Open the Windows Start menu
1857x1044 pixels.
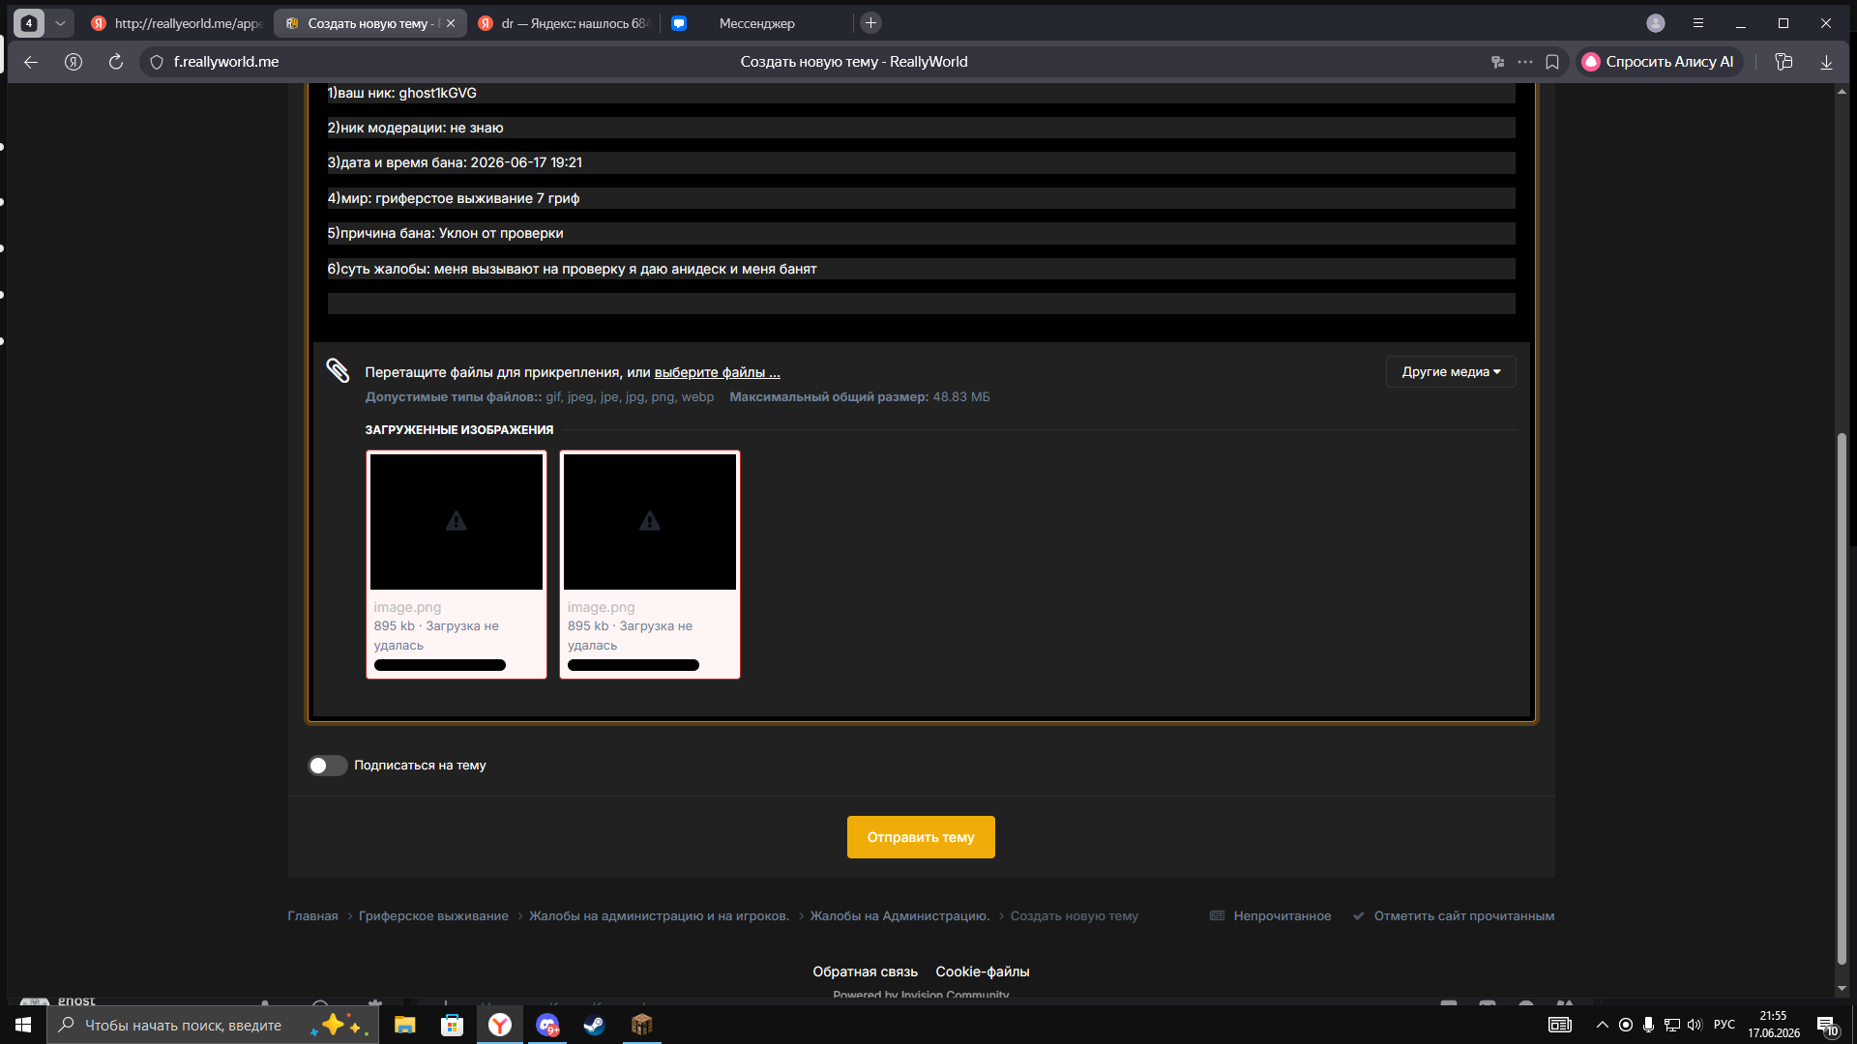point(23,1025)
